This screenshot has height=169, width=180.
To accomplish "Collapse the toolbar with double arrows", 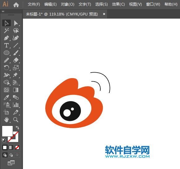I will point(3,11).
